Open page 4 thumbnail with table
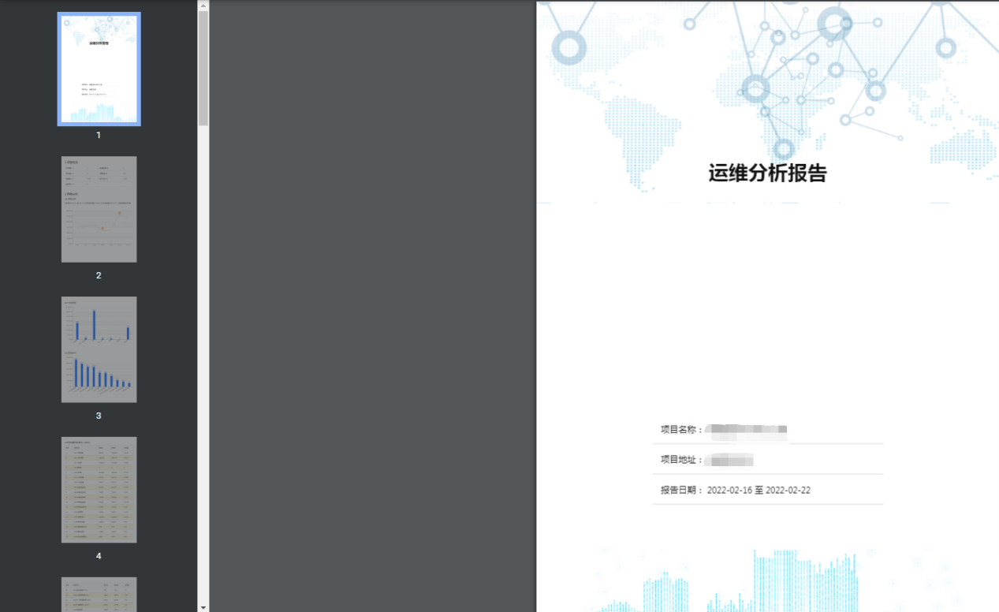This screenshot has width=999, height=612. (x=99, y=490)
